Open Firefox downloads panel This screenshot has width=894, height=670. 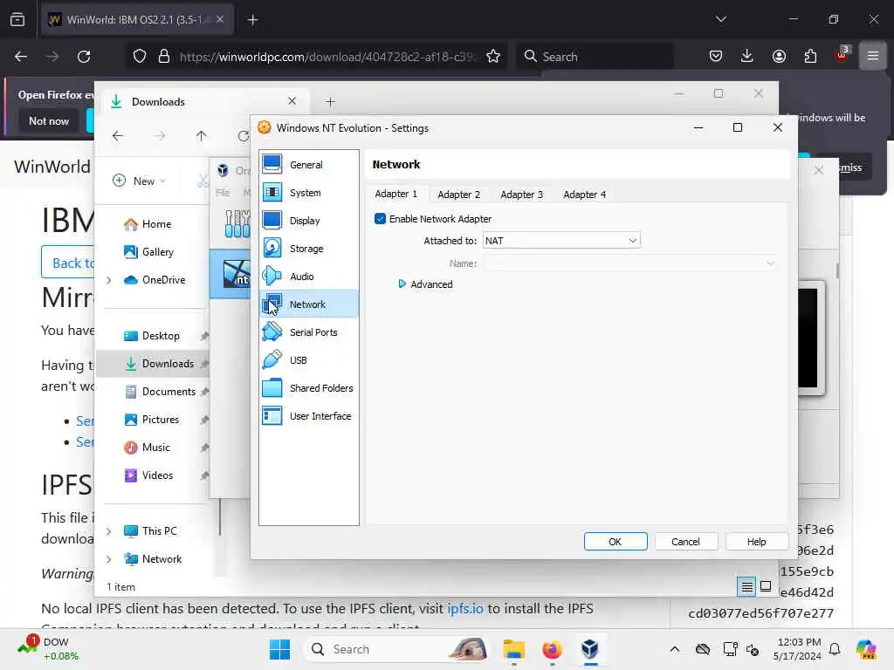tap(747, 56)
